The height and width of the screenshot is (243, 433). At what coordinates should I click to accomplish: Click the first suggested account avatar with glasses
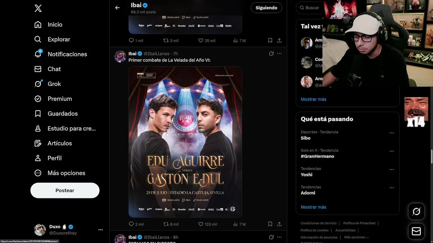click(x=306, y=43)
